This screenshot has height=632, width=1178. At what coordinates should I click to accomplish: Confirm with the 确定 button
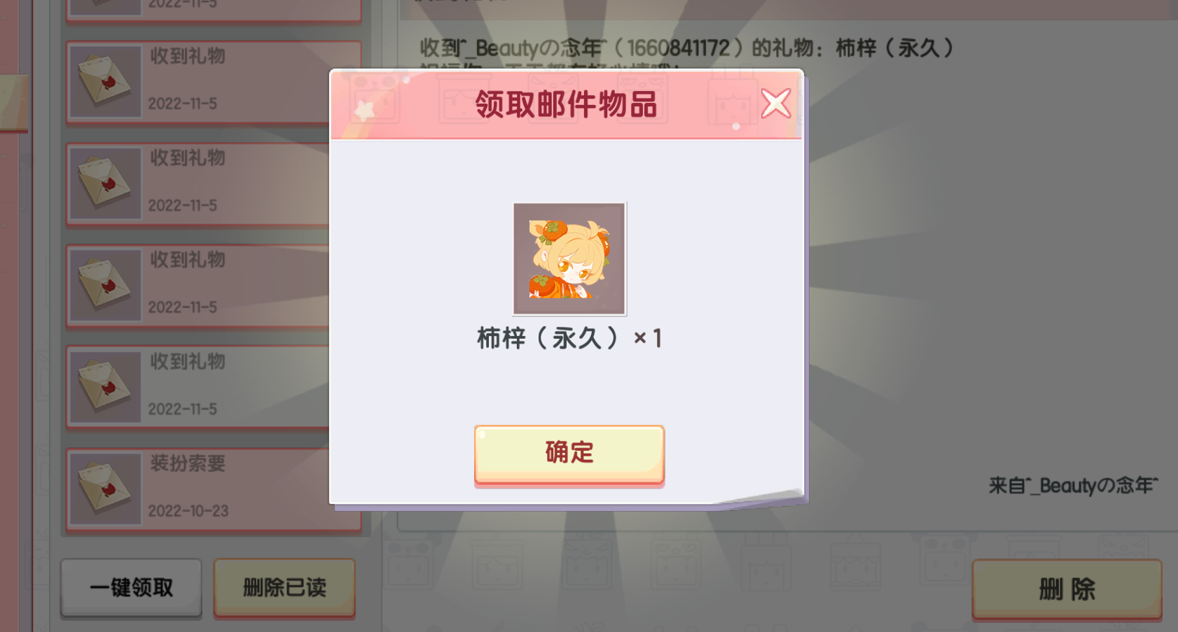click(569, 454)
